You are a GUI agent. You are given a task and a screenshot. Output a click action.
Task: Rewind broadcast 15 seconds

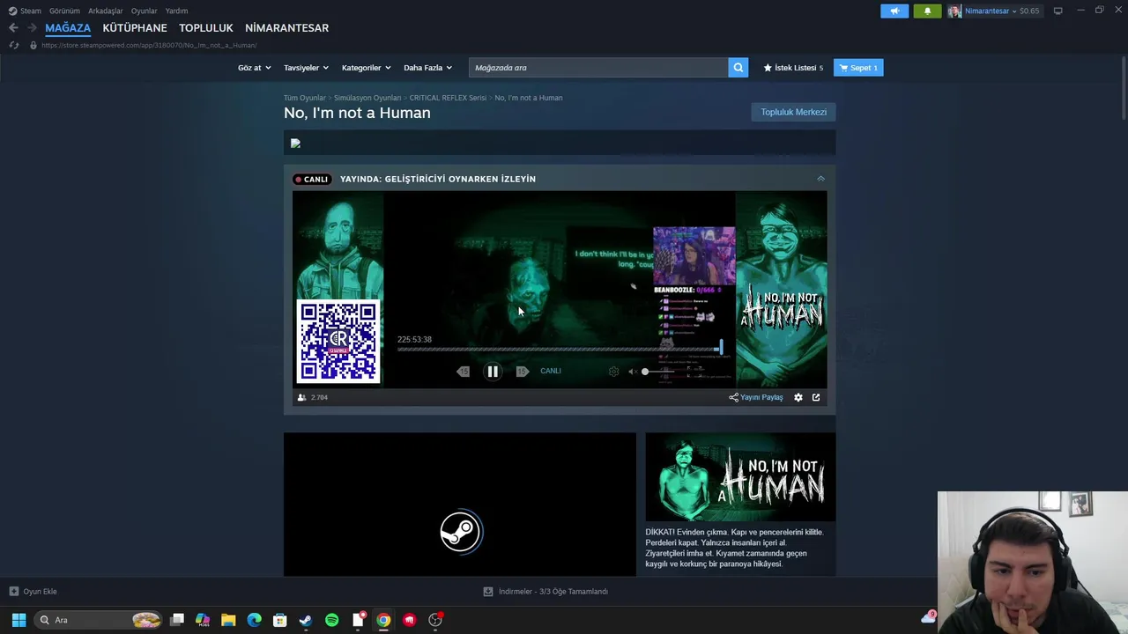pyautogui.click(x=464, y=372)
